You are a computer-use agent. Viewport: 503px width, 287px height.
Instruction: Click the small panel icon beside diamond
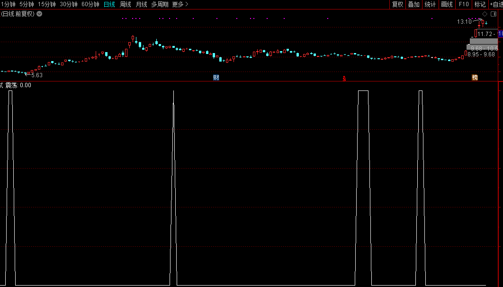(493, 14)
